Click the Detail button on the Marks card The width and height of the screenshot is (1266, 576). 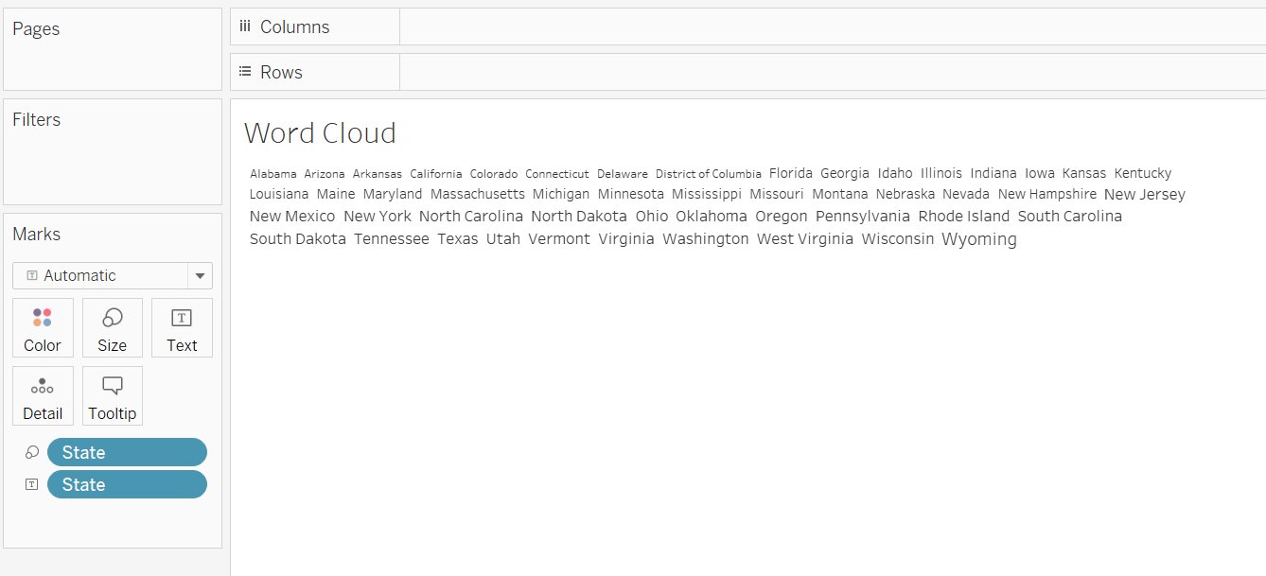[x=43, y=395]
